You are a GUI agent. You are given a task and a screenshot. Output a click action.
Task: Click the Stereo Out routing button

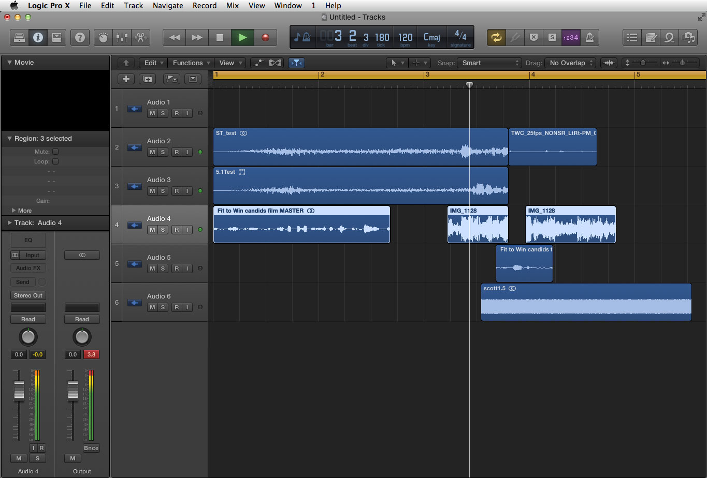[28, 295]
